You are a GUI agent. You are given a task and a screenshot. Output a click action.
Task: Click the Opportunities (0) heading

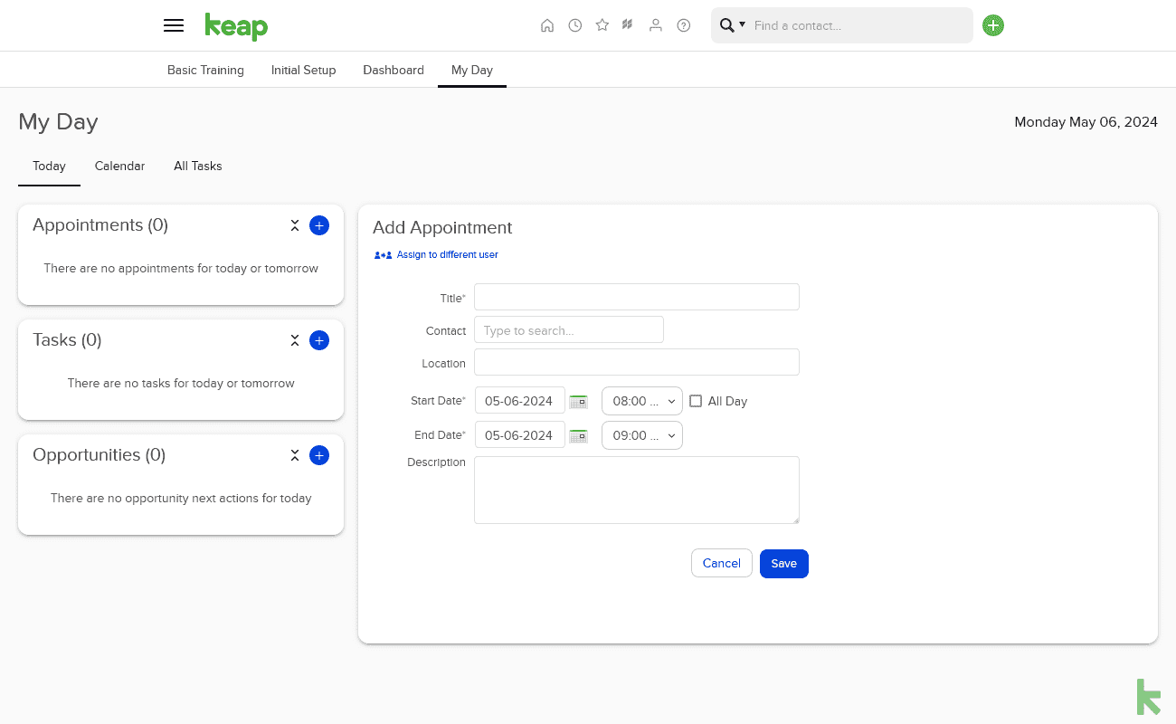point(100,455)
